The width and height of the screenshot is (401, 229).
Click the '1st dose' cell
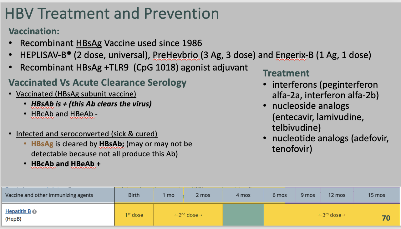[x=134, y=215]
